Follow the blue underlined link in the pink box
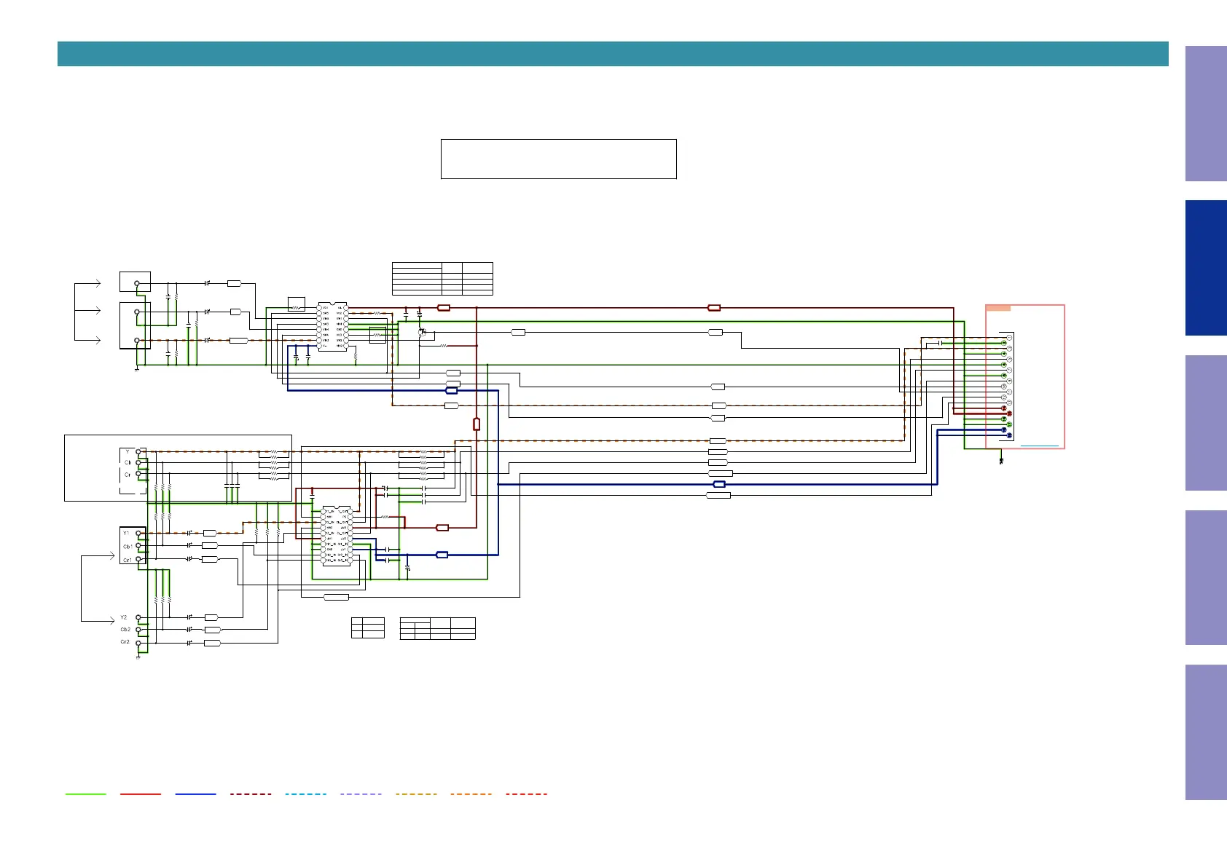1227x867 pixels. pyautogui.click(x=1040, y=446)
